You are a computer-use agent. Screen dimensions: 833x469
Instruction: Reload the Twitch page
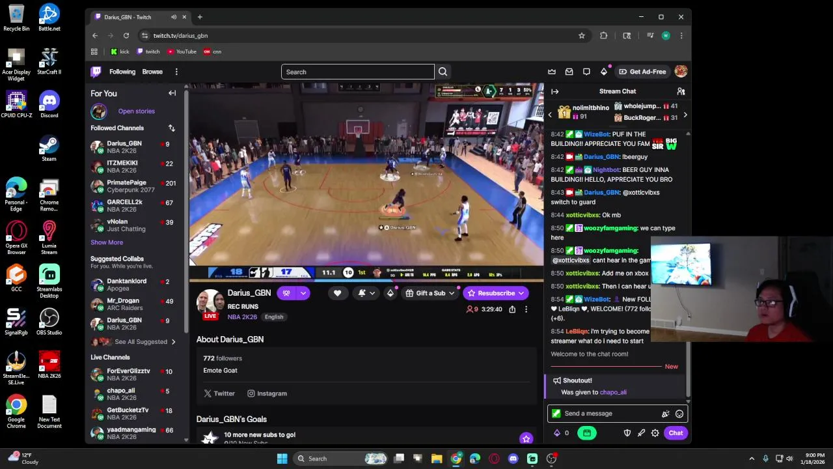126,36
